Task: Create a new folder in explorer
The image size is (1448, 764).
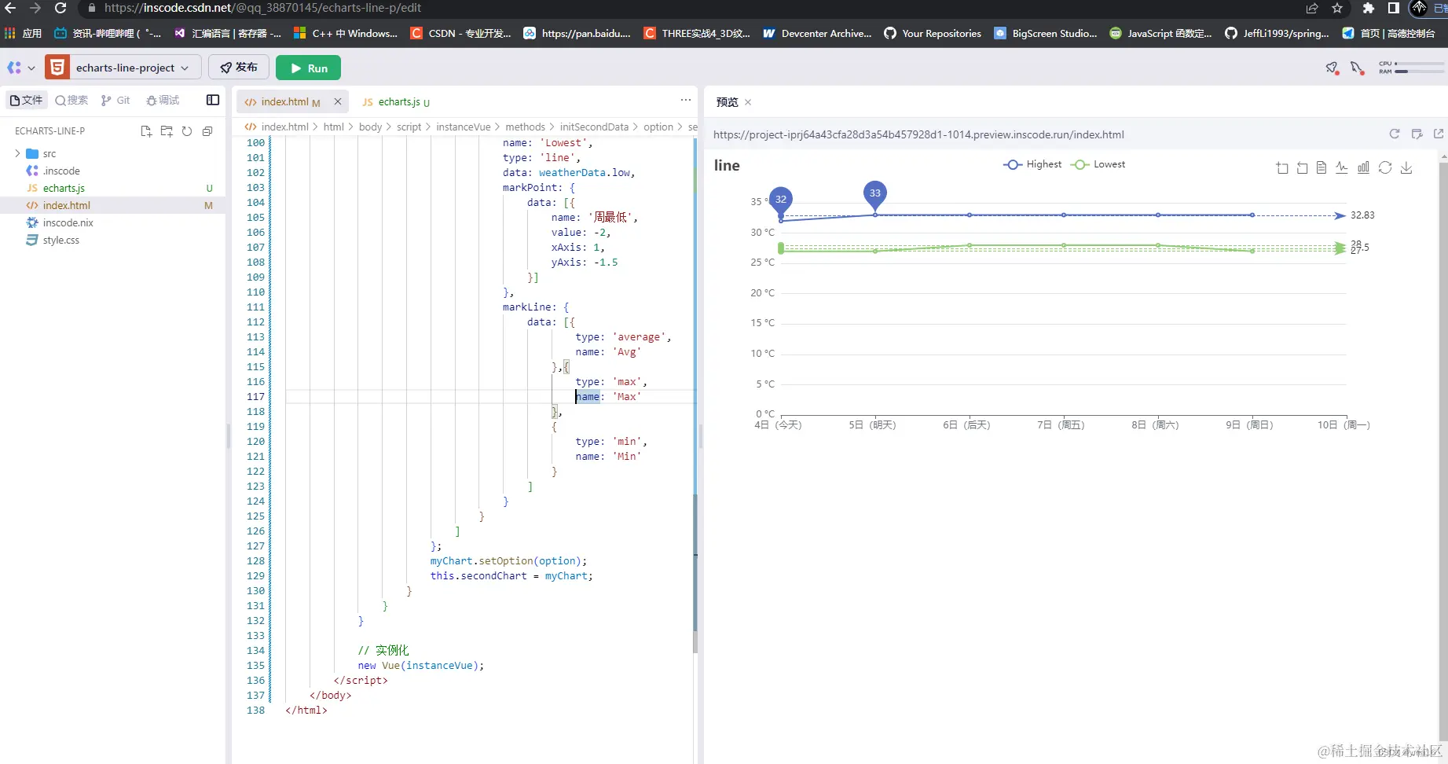Action: [x=167, y=131]
